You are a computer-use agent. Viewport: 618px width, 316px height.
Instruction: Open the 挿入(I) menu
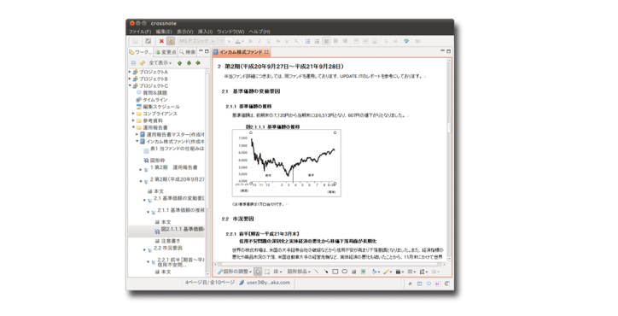tap(206, 32)
